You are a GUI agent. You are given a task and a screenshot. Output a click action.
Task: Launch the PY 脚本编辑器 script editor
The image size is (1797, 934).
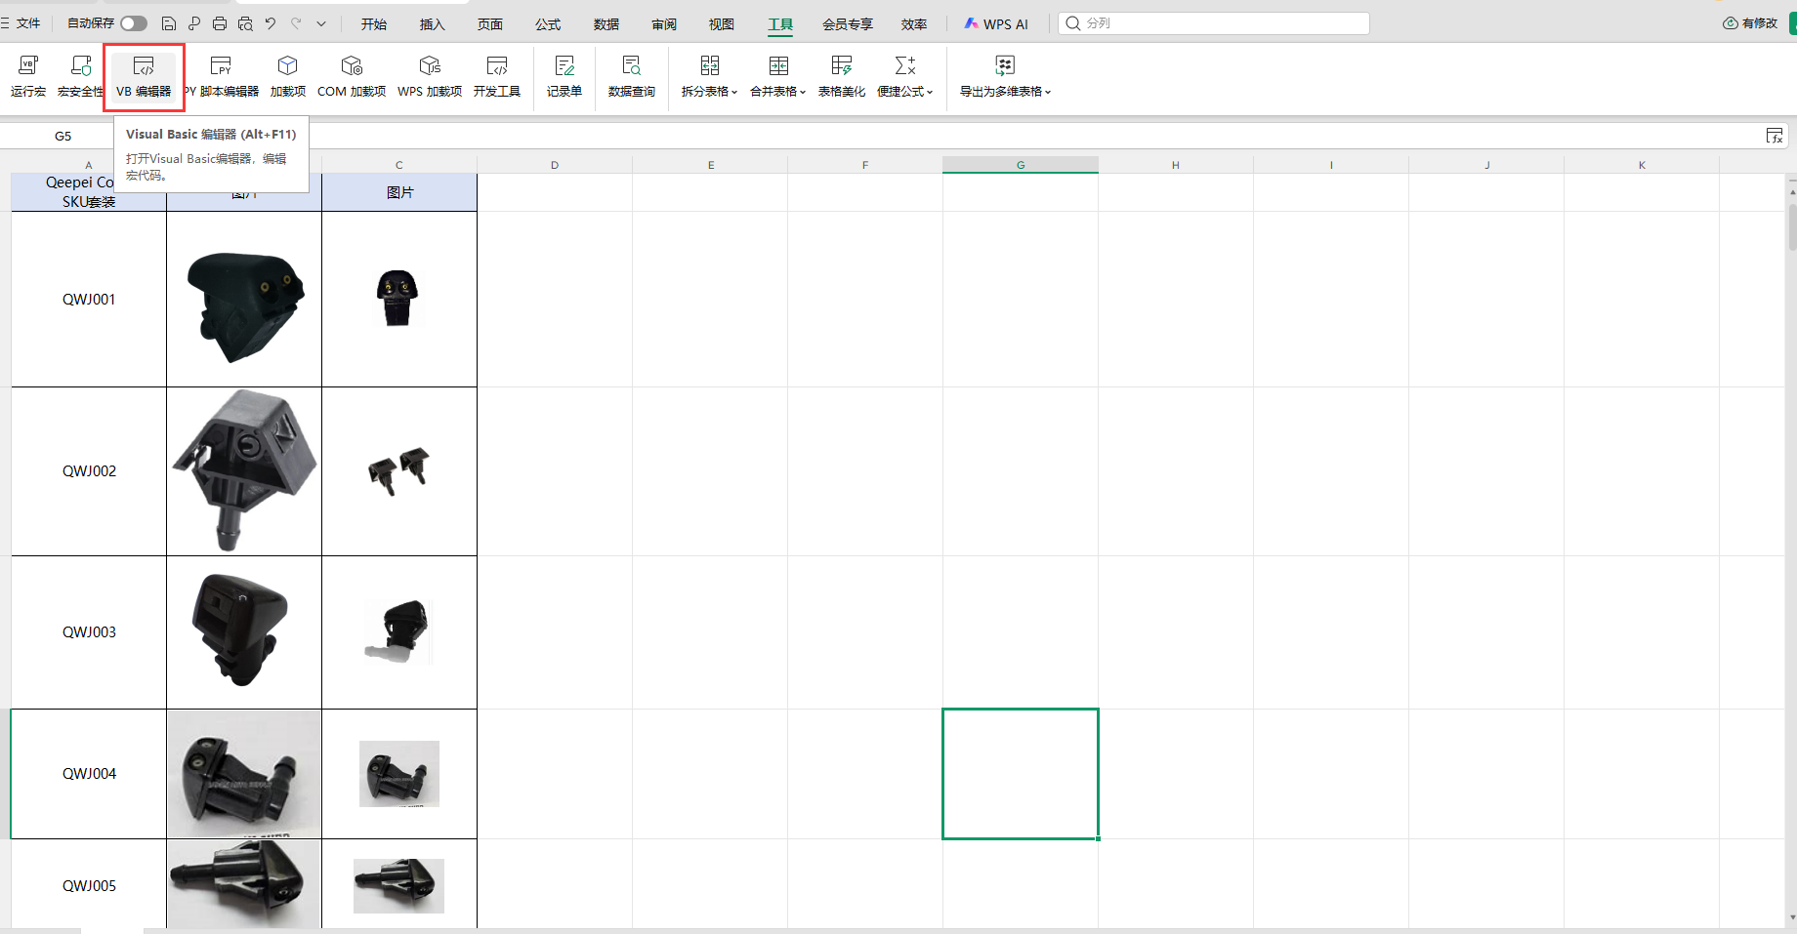tap(222, 76)
